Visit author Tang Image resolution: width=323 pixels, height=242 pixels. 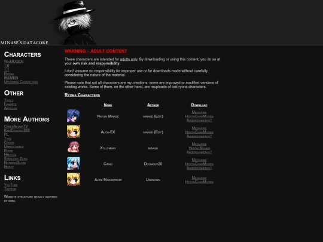tap(8, 139)
